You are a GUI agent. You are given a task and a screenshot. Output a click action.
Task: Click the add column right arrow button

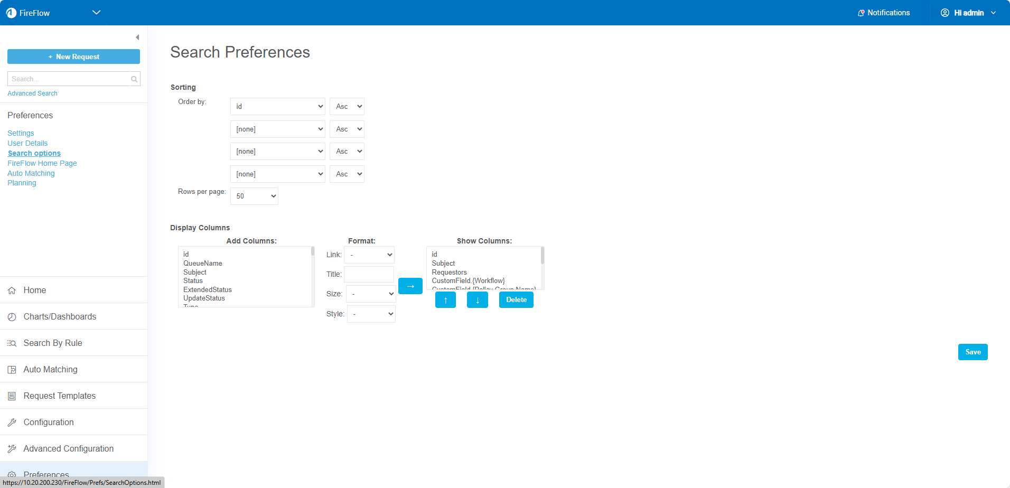click(x=410, y=286)
